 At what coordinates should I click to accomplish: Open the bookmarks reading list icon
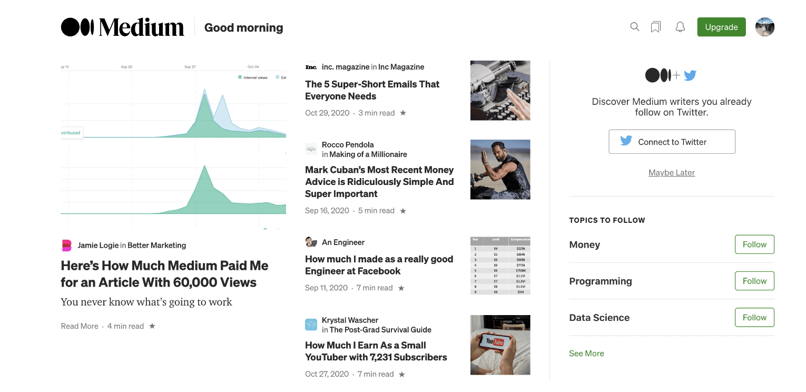coord(656,27)
